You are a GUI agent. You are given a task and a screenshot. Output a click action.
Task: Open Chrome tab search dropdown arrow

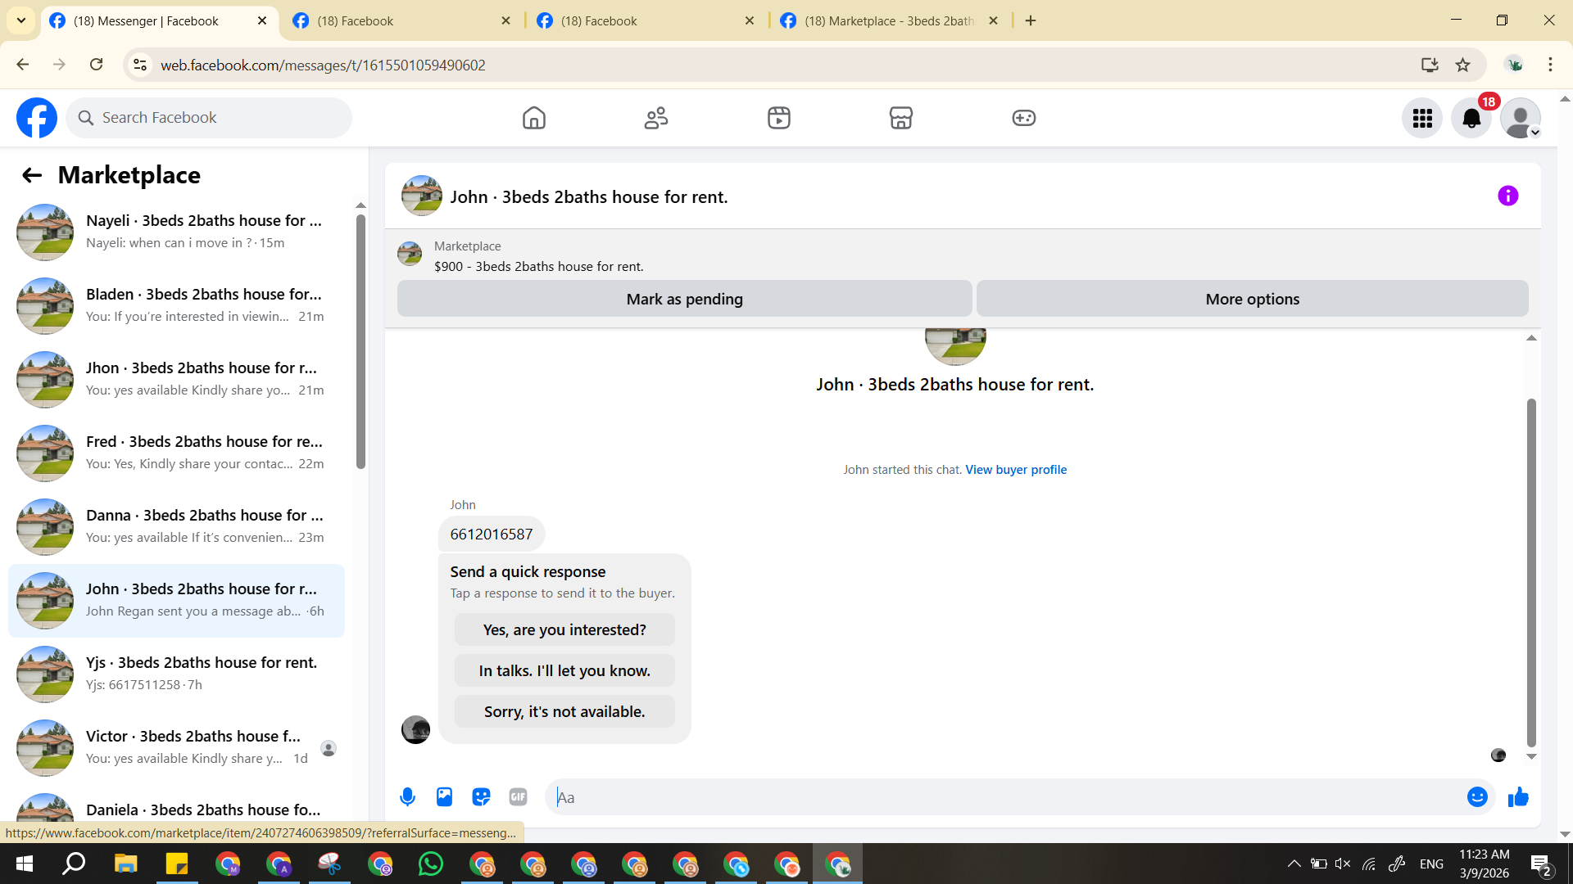tap(21, 20)
